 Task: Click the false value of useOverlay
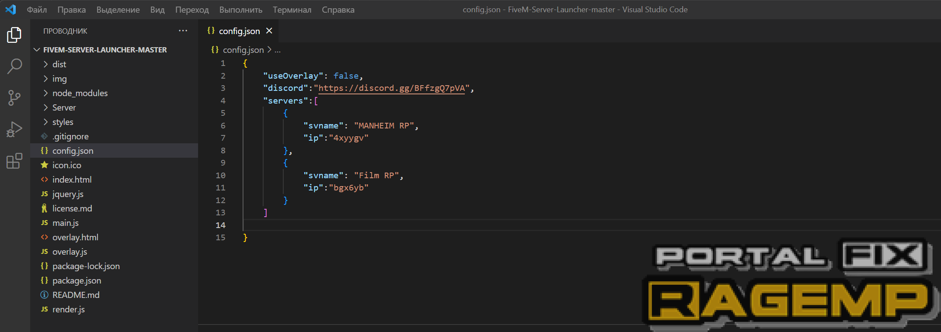[x=346, y=76]
